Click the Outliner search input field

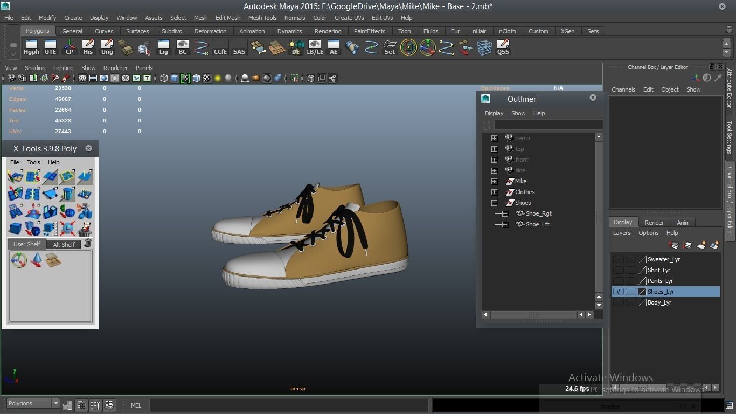click(x=548, y=125)
